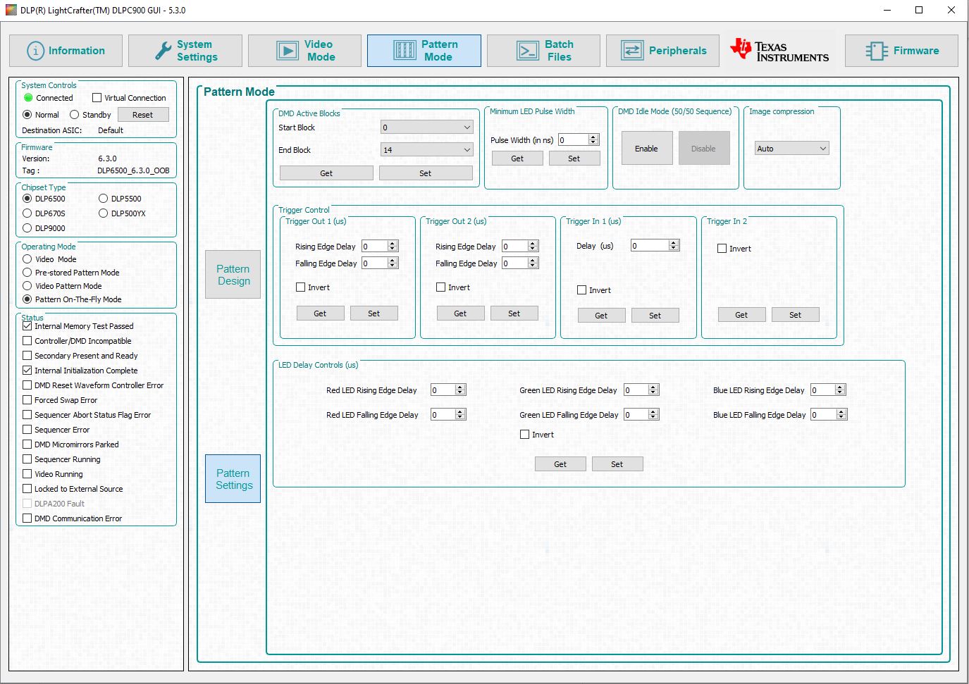Viewport: 969px width, 684px height.
Task: Click the chip icon on Firmware
Action: pyautogui.click(x=876, y=51)
